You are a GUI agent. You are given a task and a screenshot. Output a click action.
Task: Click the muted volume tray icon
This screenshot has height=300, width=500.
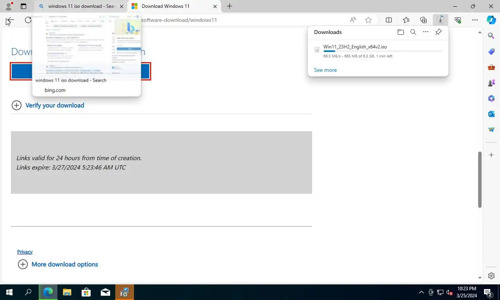point(449,292)
